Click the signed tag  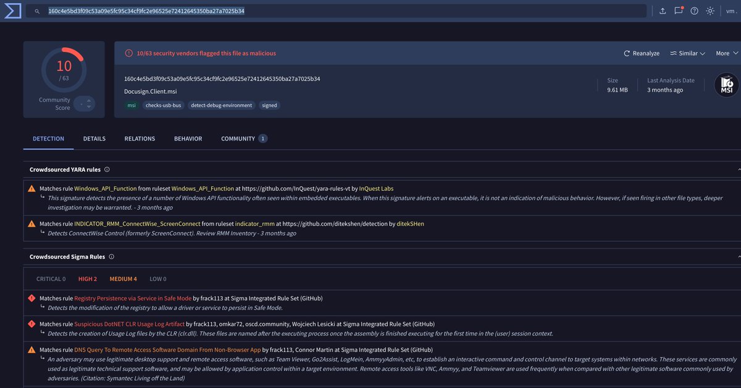click(270, 105)
